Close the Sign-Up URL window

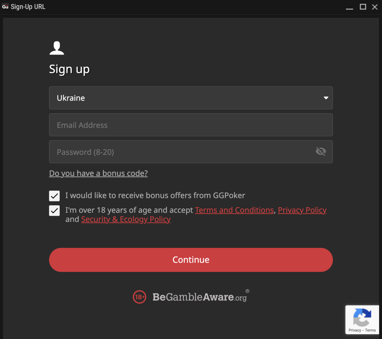[x=375, y=7]
